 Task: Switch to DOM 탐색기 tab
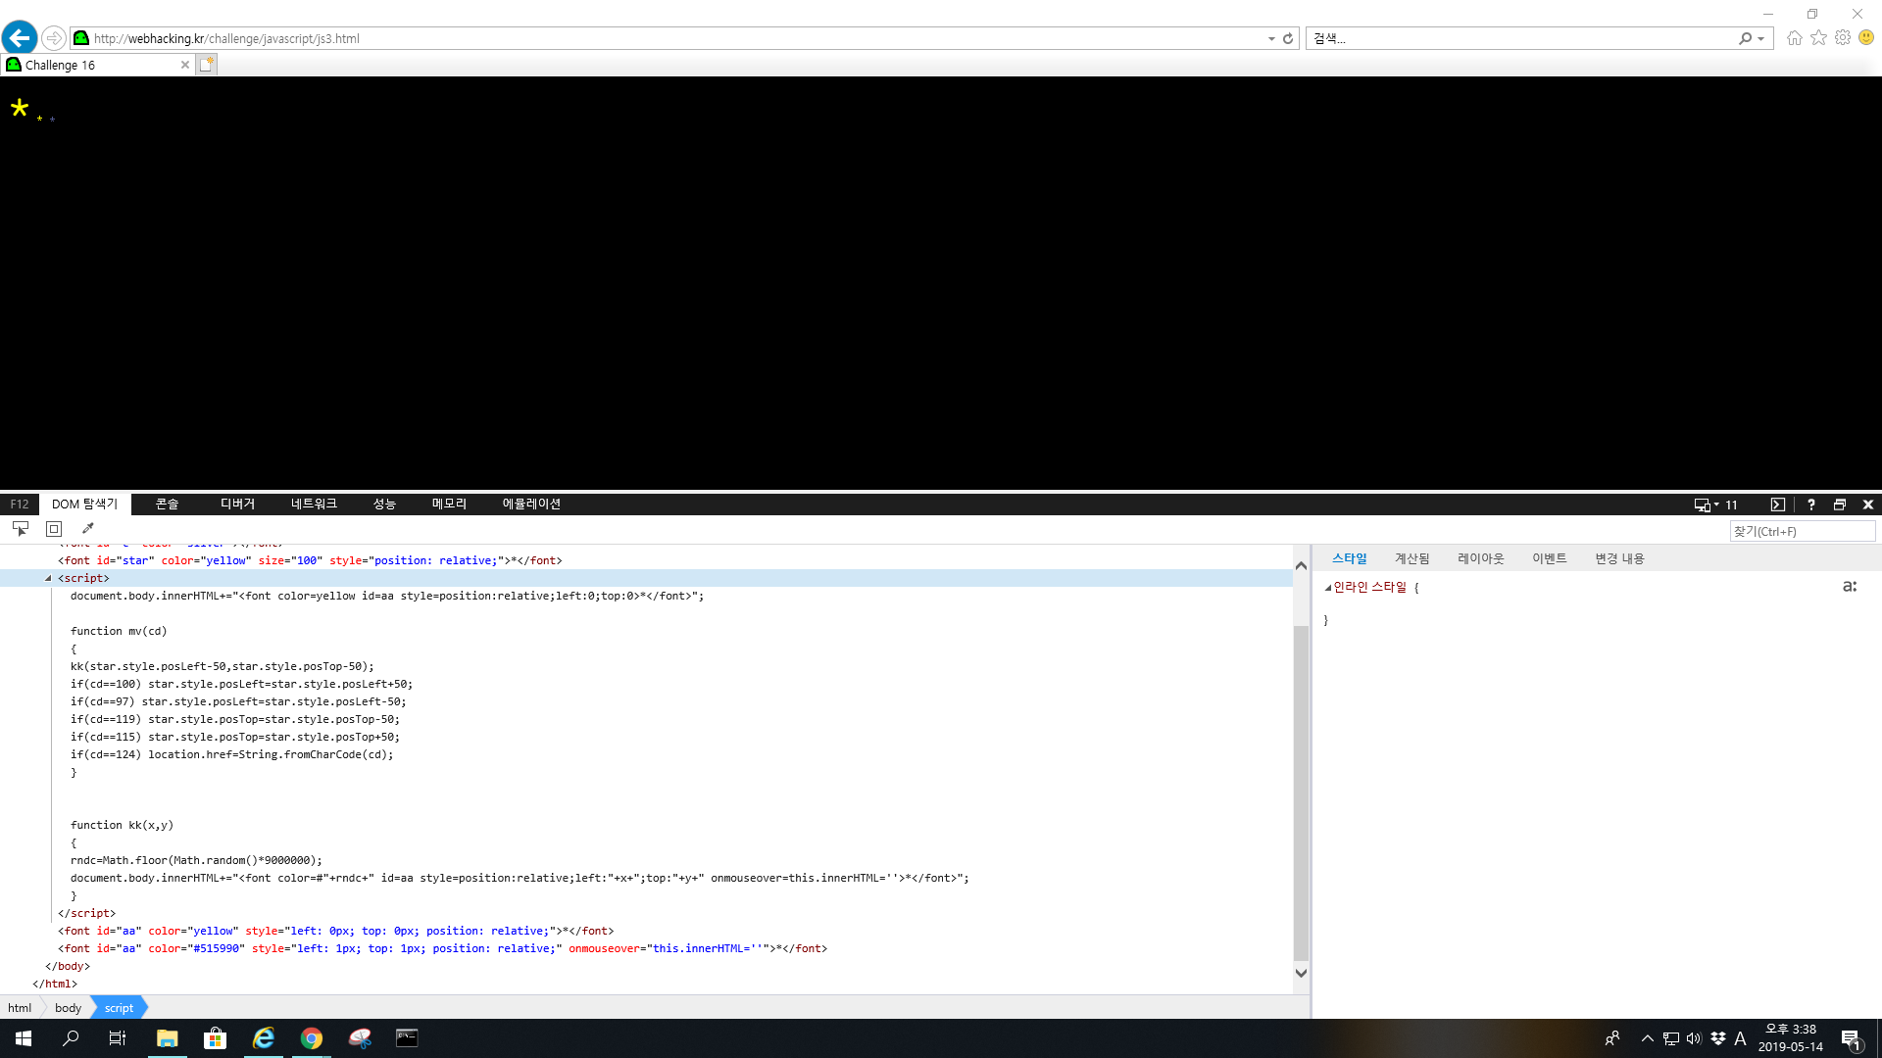(84, 504)
